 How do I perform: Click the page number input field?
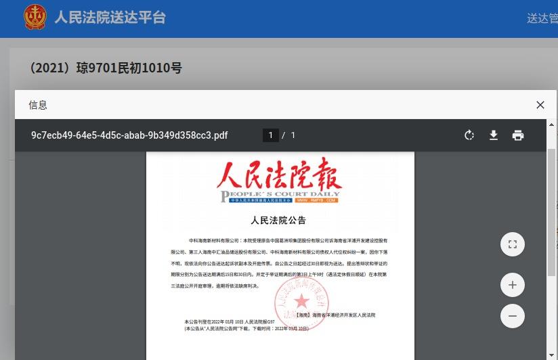[x=271, y=135]
